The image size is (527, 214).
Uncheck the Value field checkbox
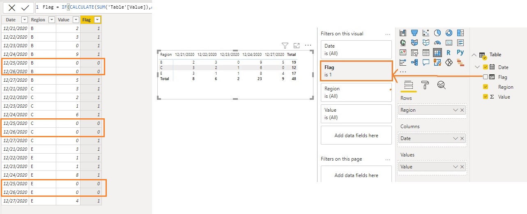(x=486, y=97)
